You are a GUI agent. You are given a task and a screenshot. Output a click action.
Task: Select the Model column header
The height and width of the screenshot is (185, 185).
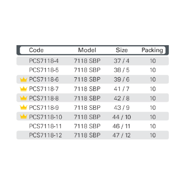tap(87, 50)
